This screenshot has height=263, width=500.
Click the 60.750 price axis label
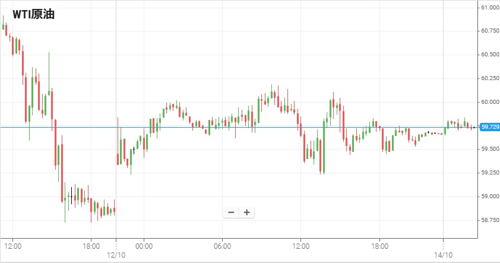[x=490, y=31]
